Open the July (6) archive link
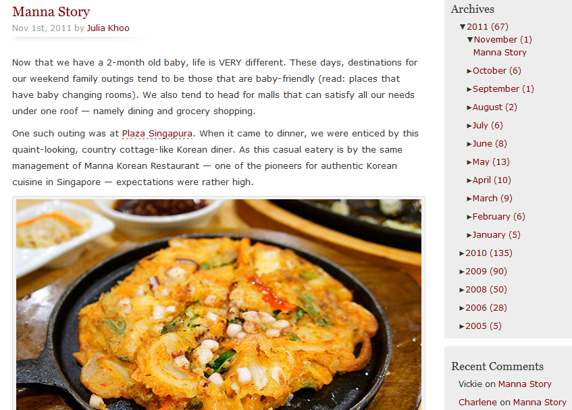Screen dimensions: 572x410 pos(488,126)
